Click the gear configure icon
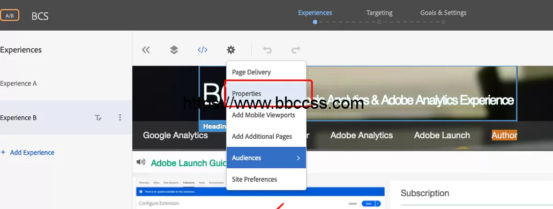Image resolution: width=553 pixels, height=209 pixels. pos(230,50)
